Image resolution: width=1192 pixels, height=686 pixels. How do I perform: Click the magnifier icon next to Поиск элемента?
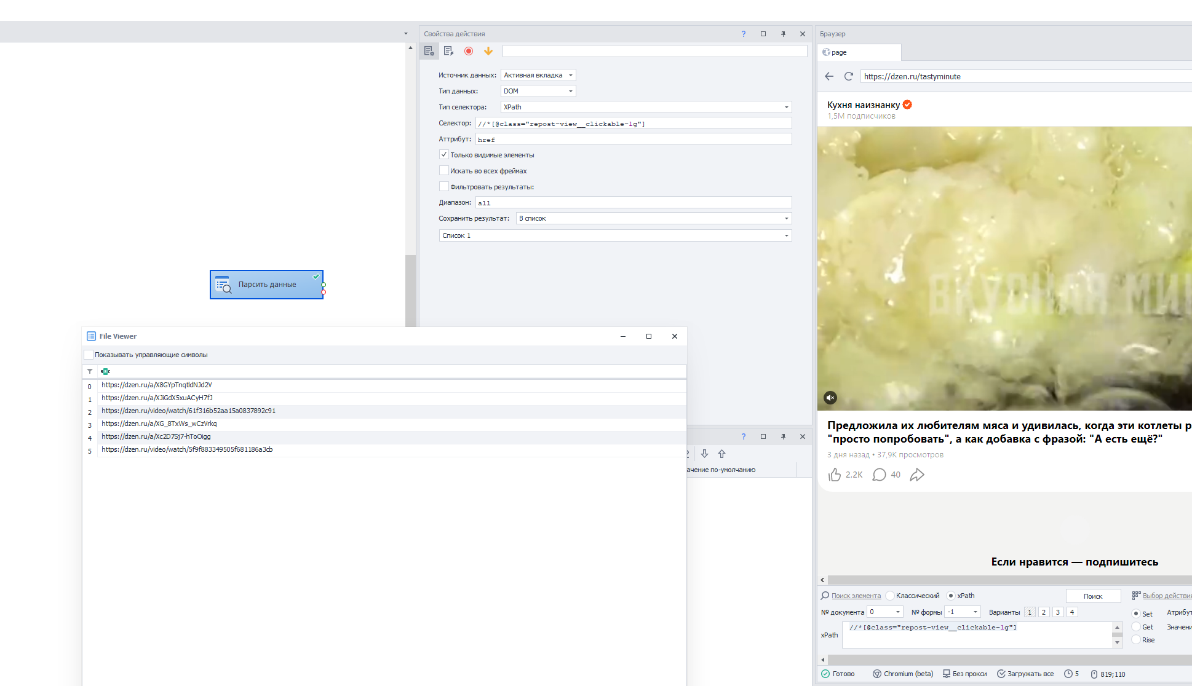[825, 596]
